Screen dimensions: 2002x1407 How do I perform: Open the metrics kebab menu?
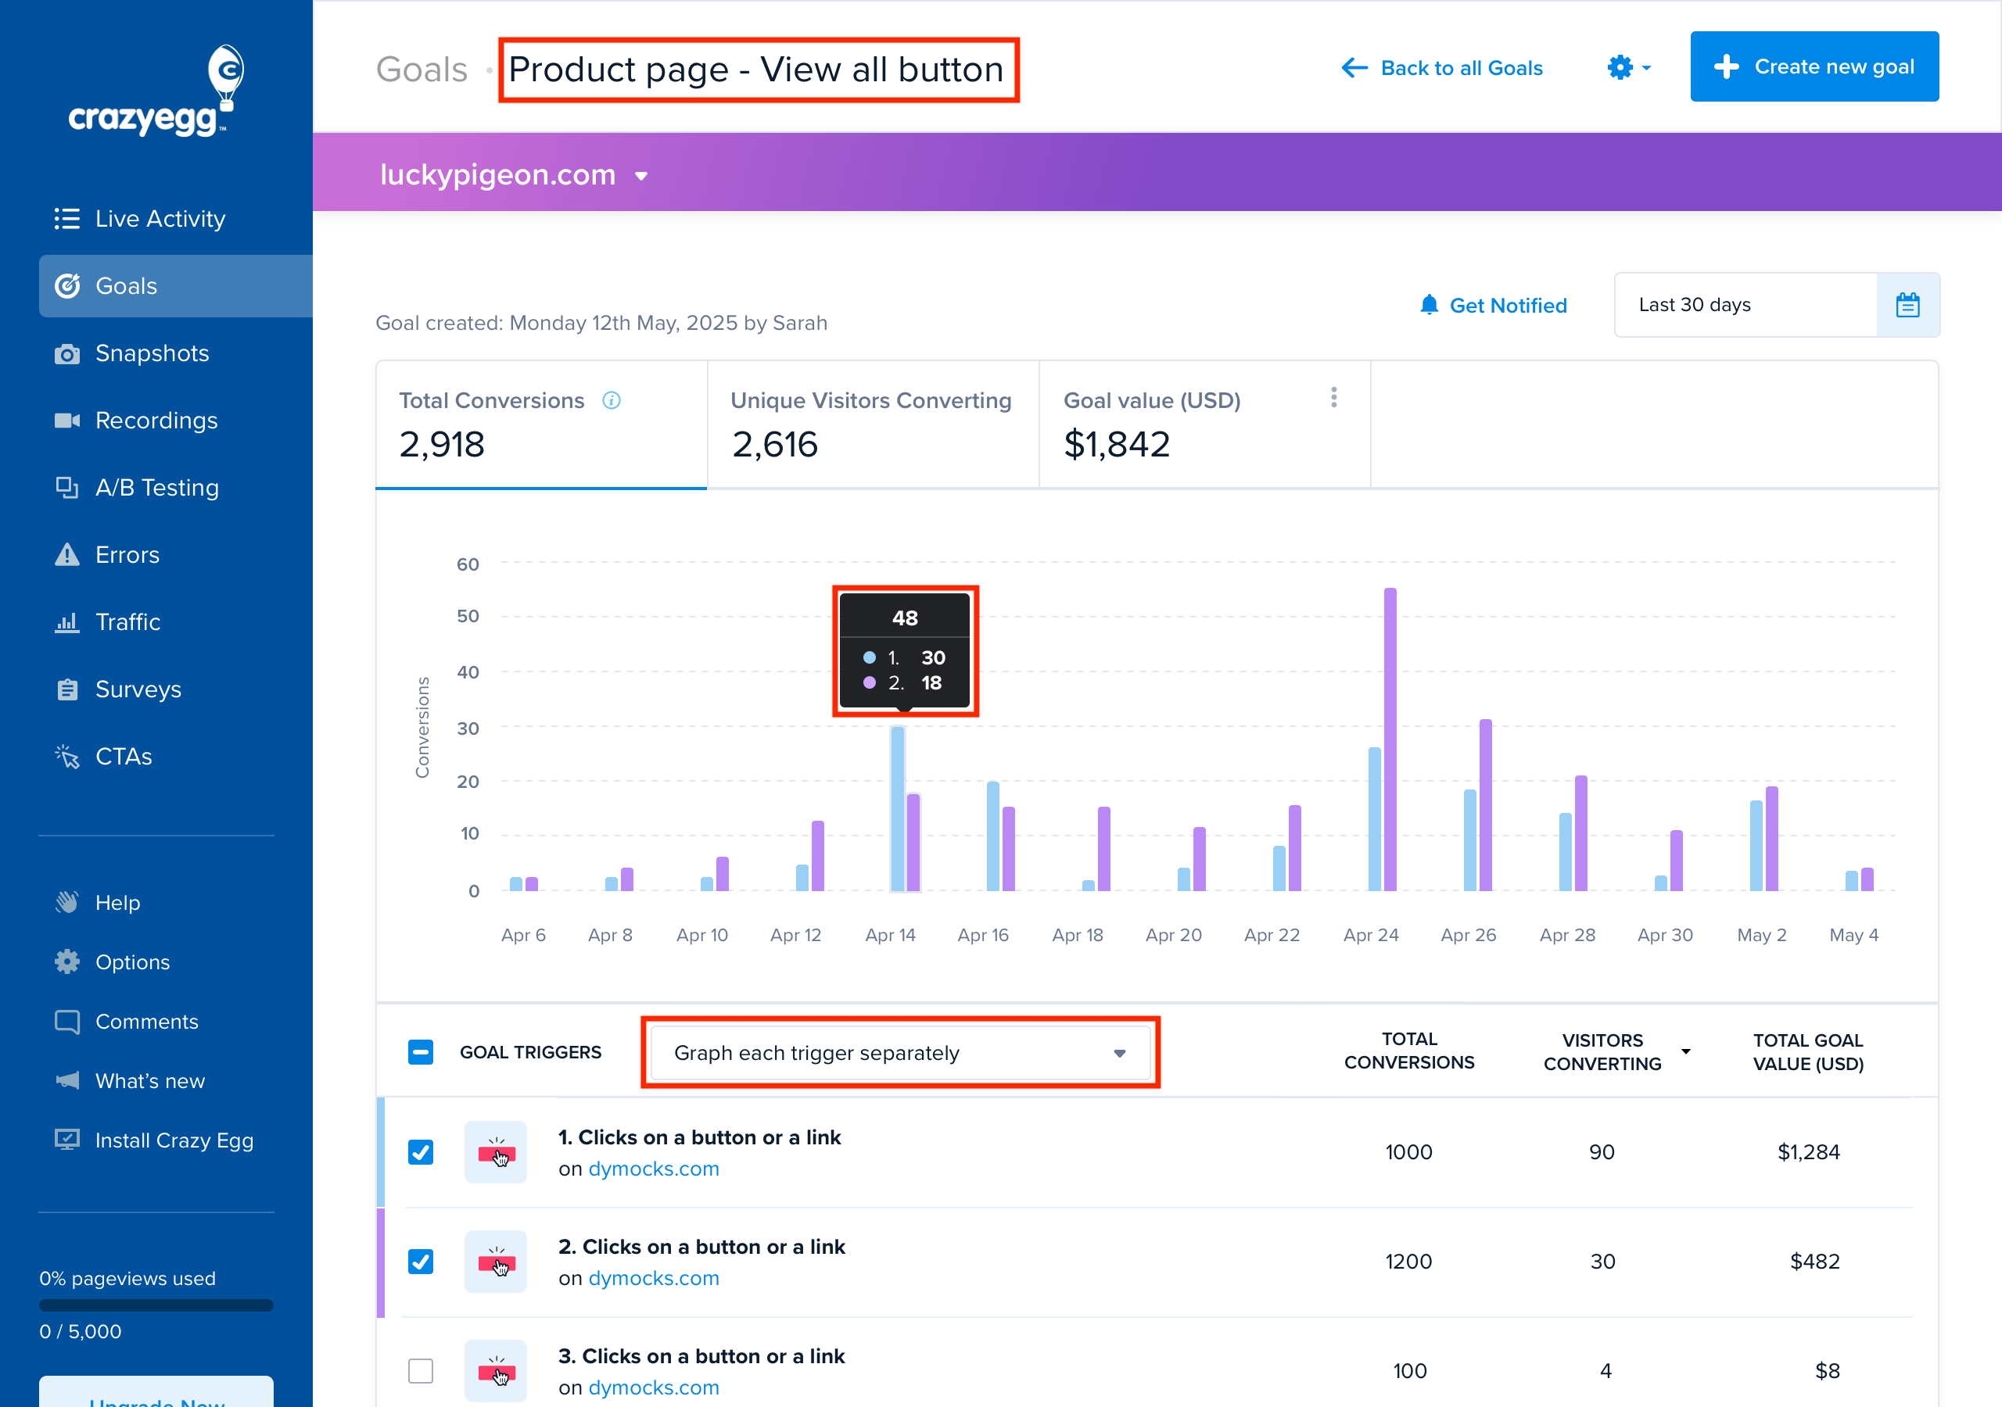pos(1334,398)
